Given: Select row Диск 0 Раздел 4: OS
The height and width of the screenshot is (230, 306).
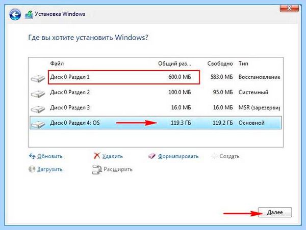Looking at the screenshot, I should (156, 123).
